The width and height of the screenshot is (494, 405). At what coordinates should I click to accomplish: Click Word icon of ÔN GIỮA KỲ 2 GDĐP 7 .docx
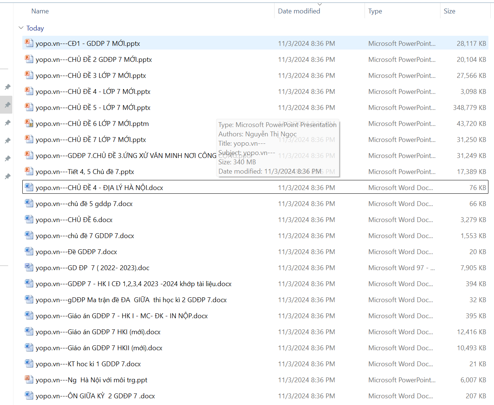[29, 395]
